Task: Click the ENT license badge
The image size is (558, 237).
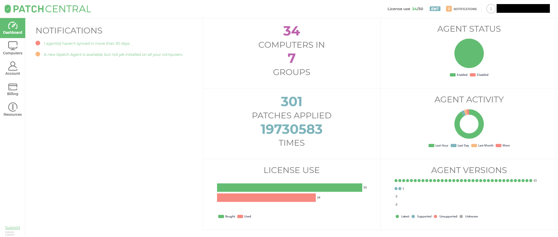Action: pyautogui.click(x=435, y=9)
